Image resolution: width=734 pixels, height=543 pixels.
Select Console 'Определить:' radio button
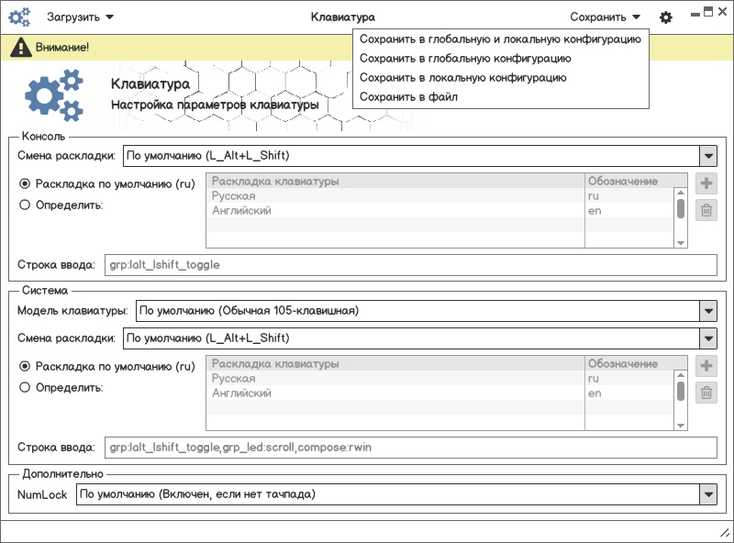(x=25, y=205)
